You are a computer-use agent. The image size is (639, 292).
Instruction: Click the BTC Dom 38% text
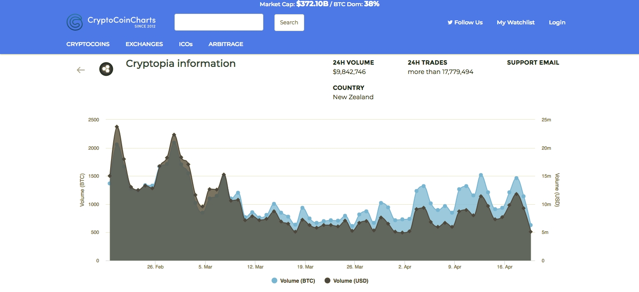356,4
